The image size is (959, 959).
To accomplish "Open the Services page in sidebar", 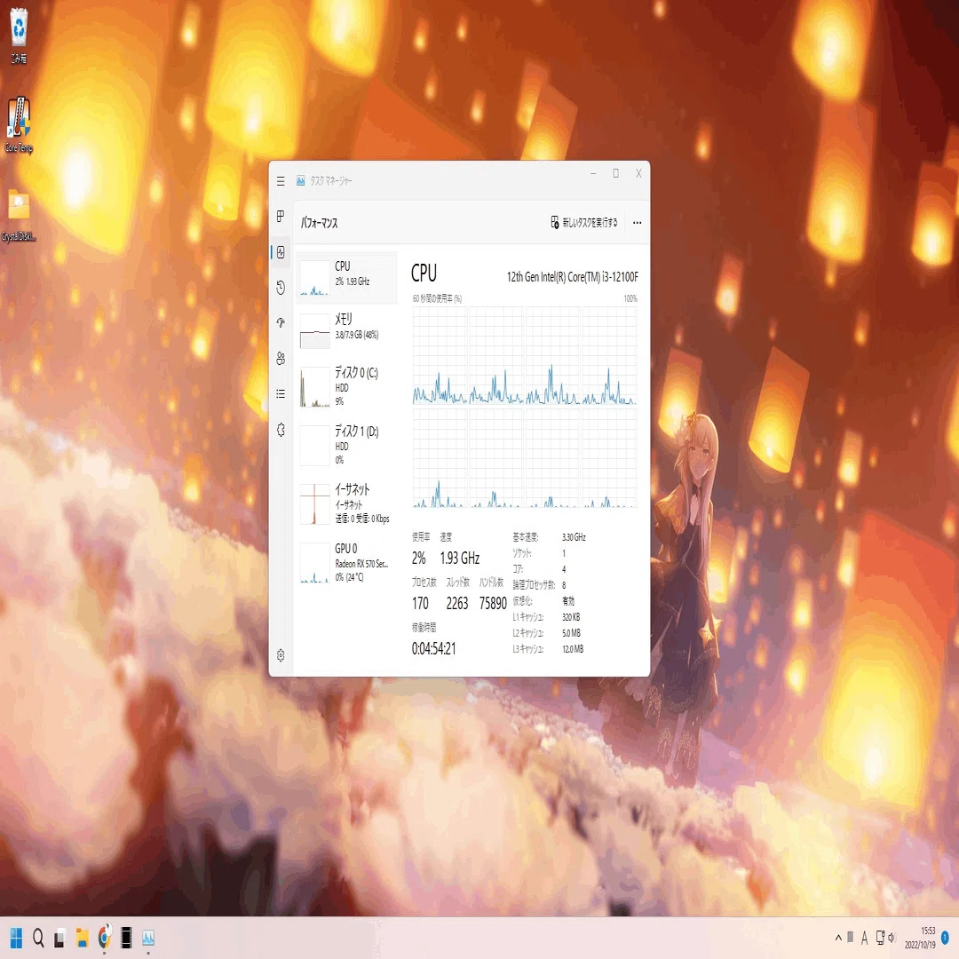I will (x=280, y=430).
